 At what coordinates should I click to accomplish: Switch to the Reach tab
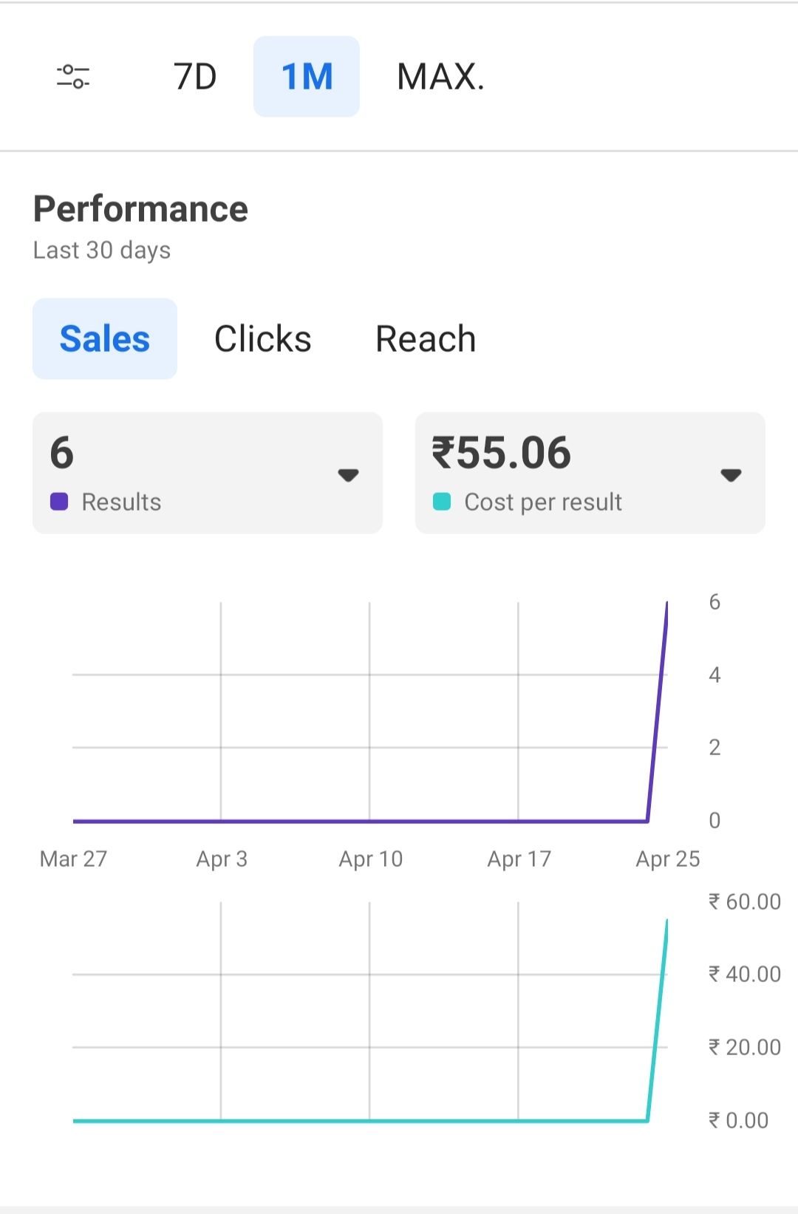coord(426,339)
